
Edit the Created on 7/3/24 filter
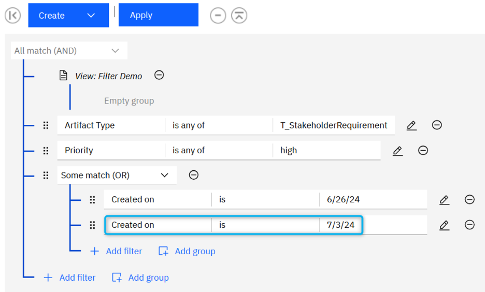(x=444, y=225)
